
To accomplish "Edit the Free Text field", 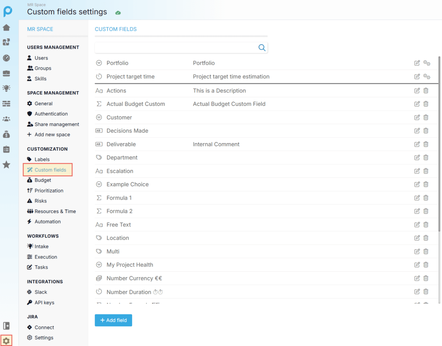I will click(x=417, y=224).
